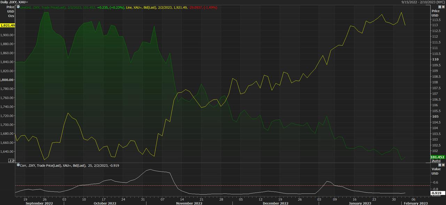Image resolution: width=446 pixels, height=205 pixels.
Task: Open the Corr indicator legend settings
Action: click(x=70, y=165)
